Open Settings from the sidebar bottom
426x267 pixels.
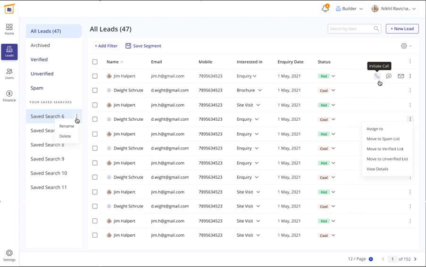pos(9,255)
